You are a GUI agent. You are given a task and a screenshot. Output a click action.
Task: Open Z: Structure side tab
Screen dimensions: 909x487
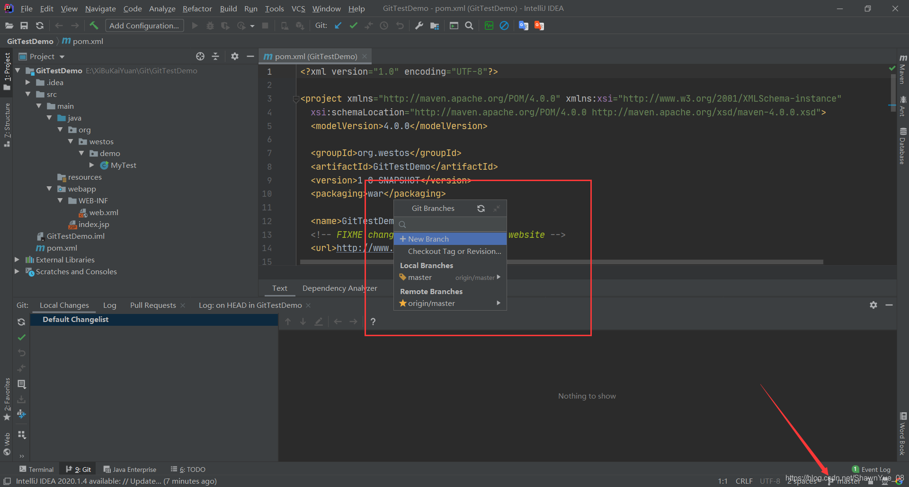click(7, 124)
